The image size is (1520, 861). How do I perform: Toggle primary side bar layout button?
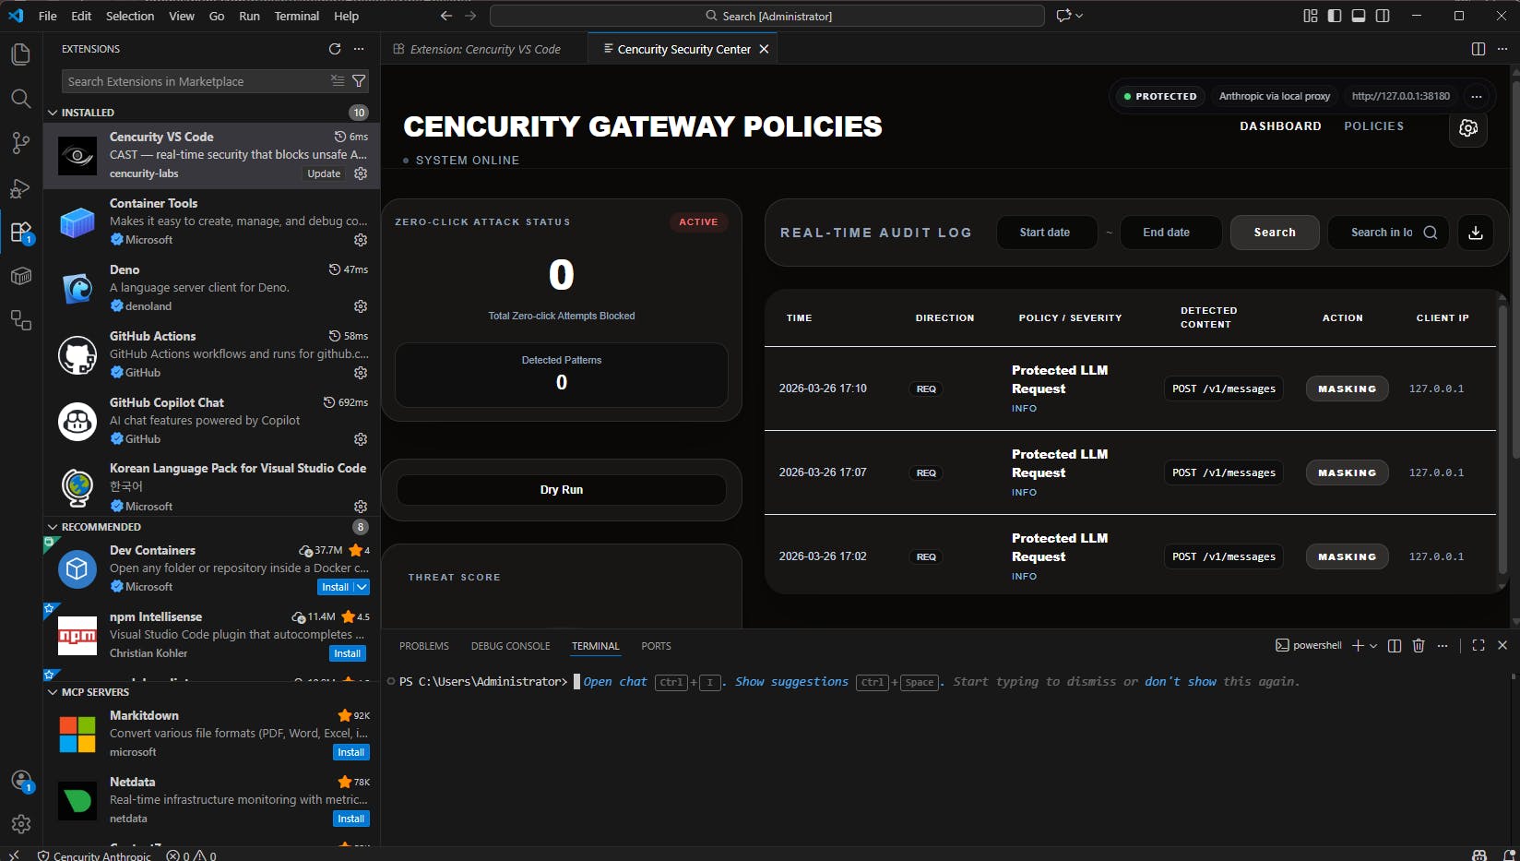click(1335, 16)
